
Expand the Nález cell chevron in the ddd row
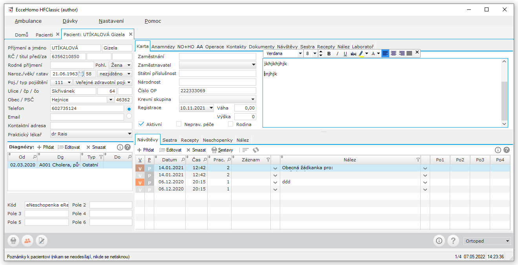(x=425, y=183)
